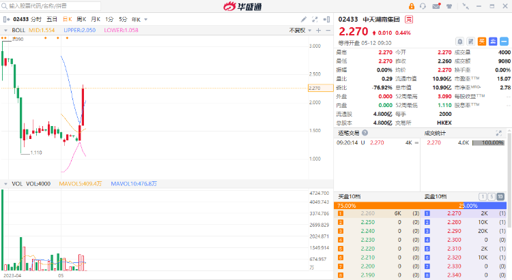Switch to 五日 five-day tab
Viewport: 512px width, 280px height.
click(x=52, y=20)
